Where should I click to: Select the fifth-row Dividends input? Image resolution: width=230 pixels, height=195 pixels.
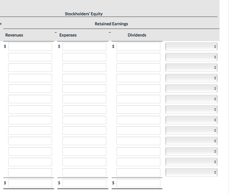click(139, 89)
